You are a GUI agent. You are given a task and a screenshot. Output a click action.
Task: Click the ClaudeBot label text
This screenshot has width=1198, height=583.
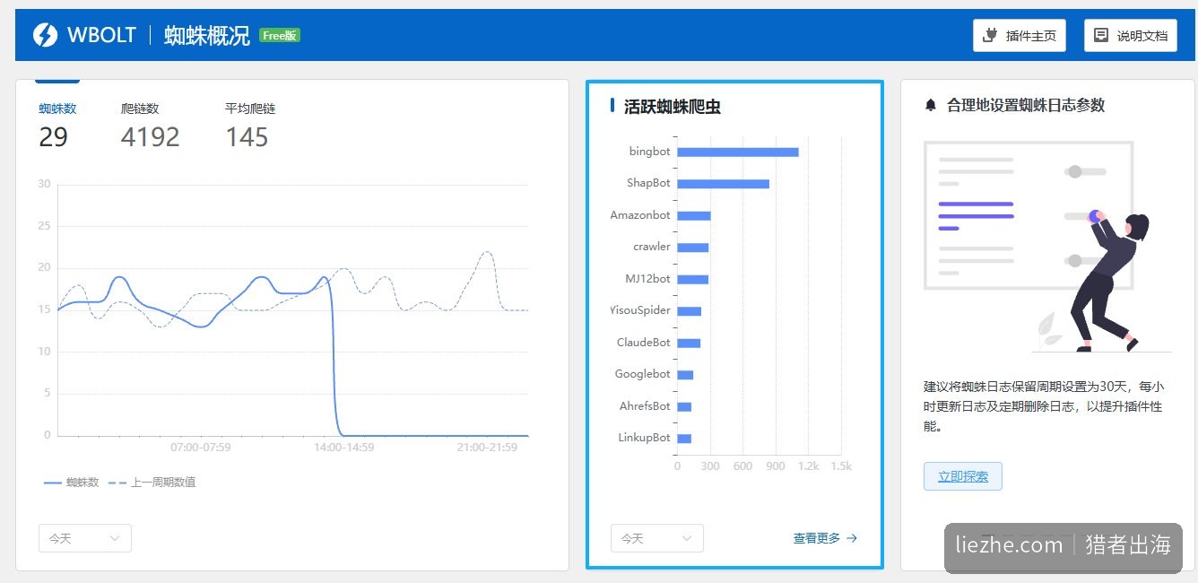[x=644, y=343]
